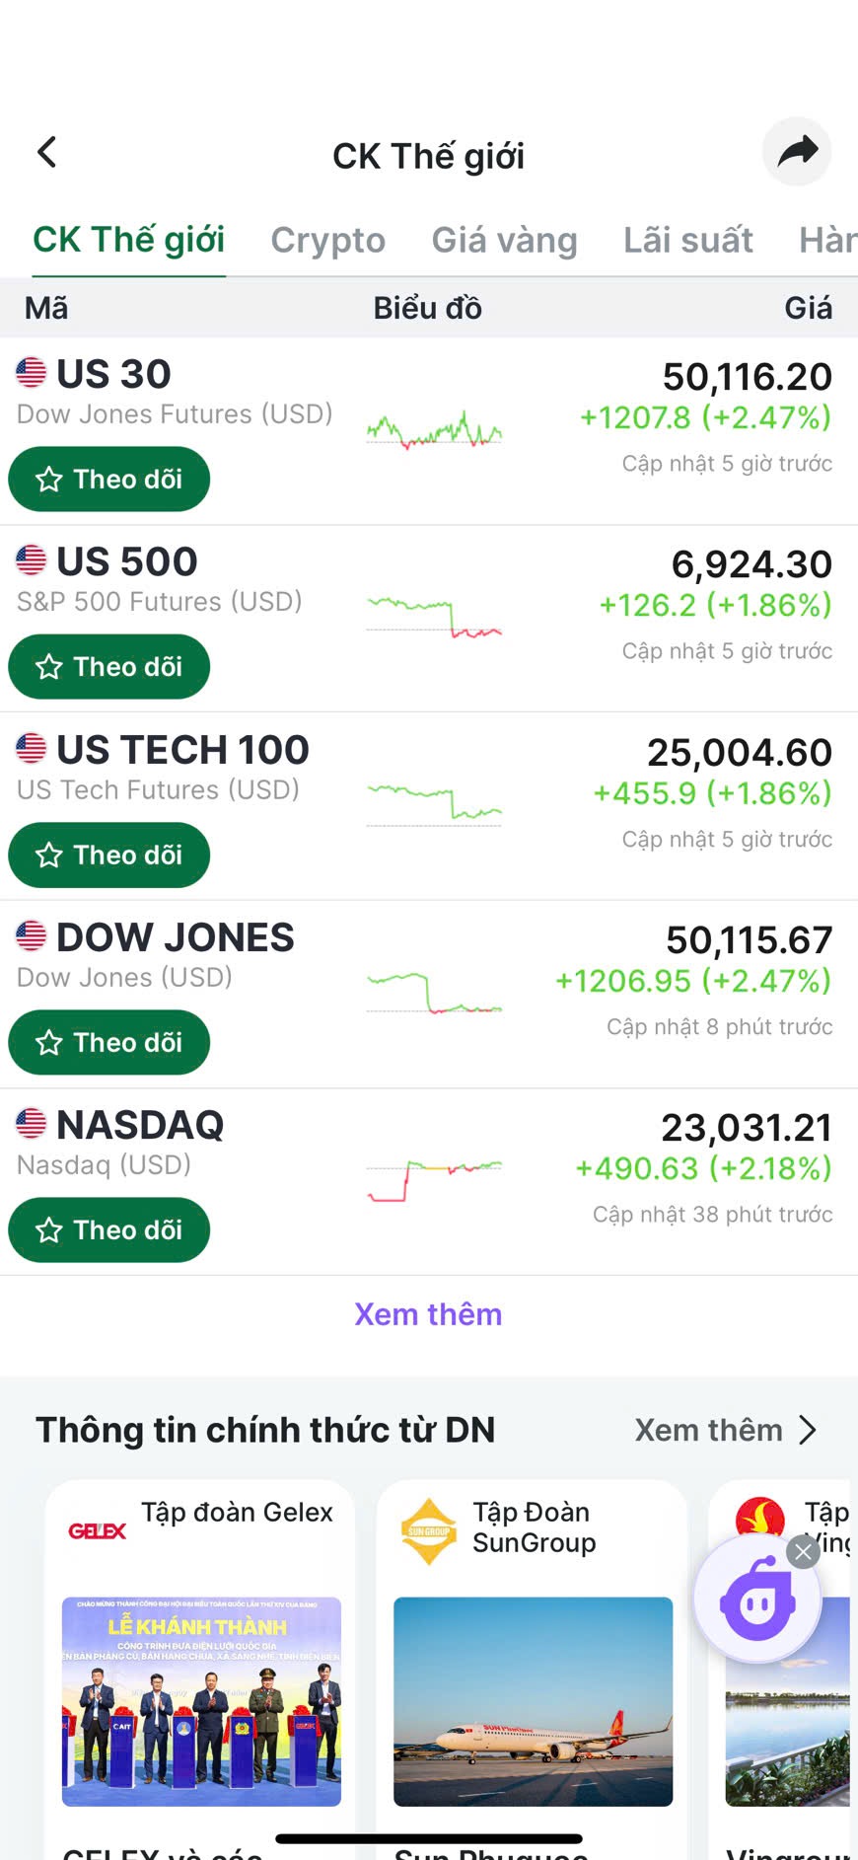Open the Gelex inauguration news thumbnail
Image resolution: width=858 pixels, height=1860 pixels.
pyautogui.click(x=201, y=1701)
